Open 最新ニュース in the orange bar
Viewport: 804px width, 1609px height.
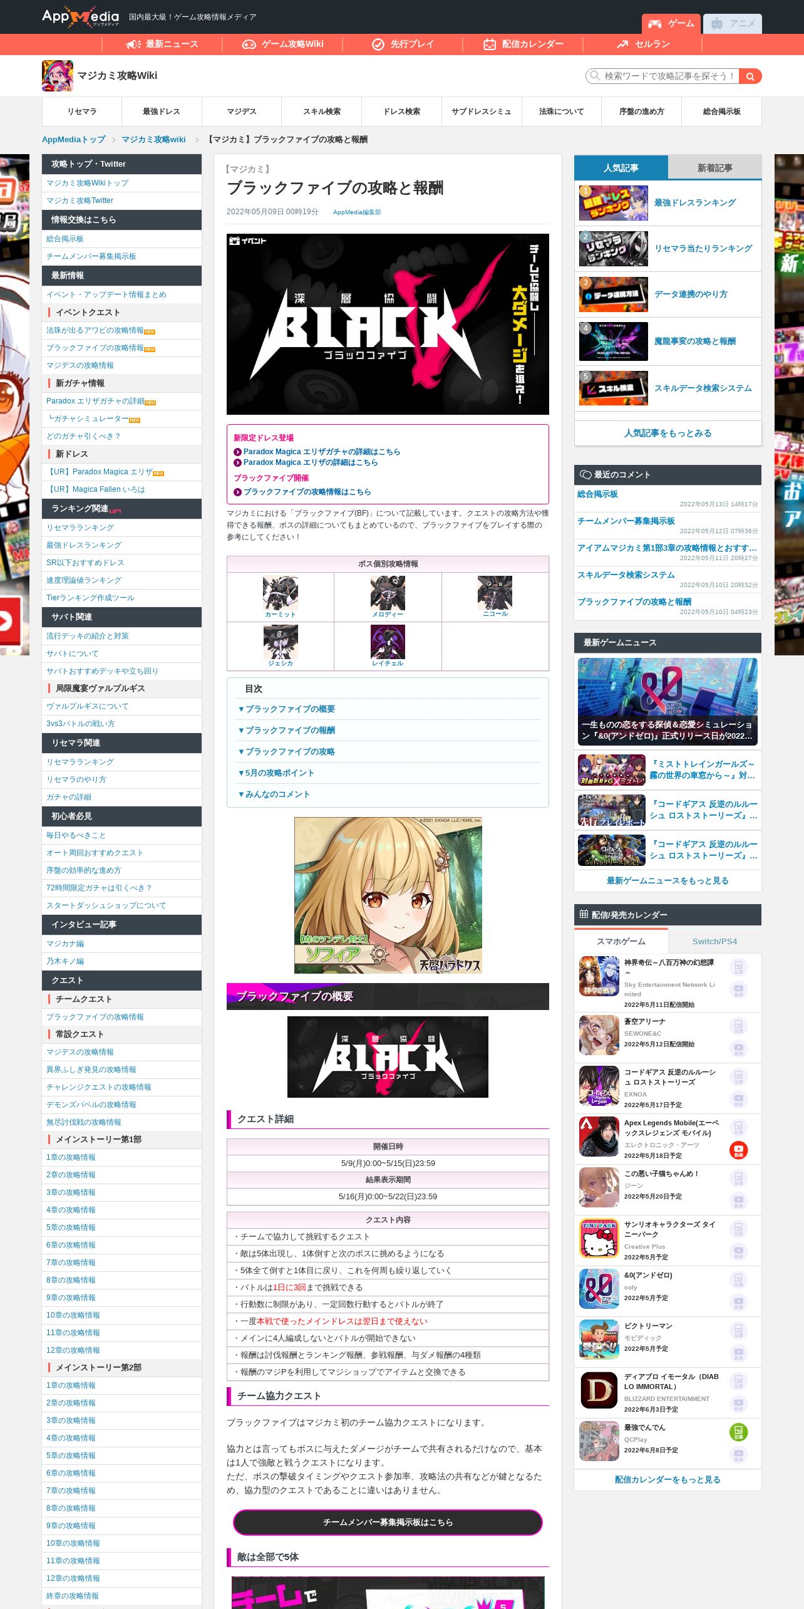point(162,44)
